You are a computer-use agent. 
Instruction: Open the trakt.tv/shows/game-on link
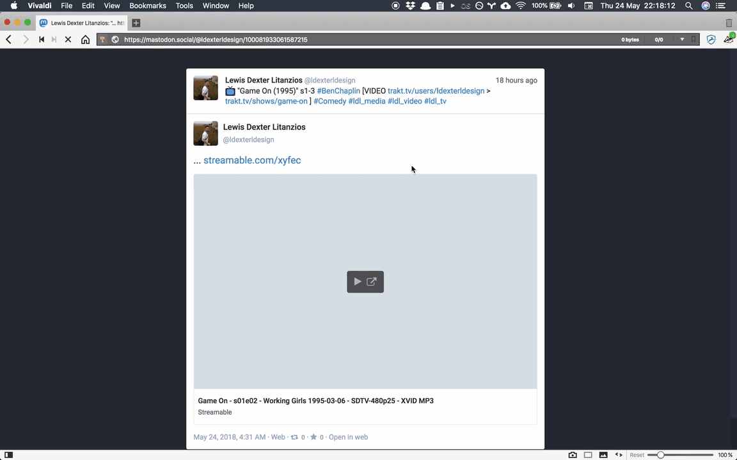pos(266,101)
